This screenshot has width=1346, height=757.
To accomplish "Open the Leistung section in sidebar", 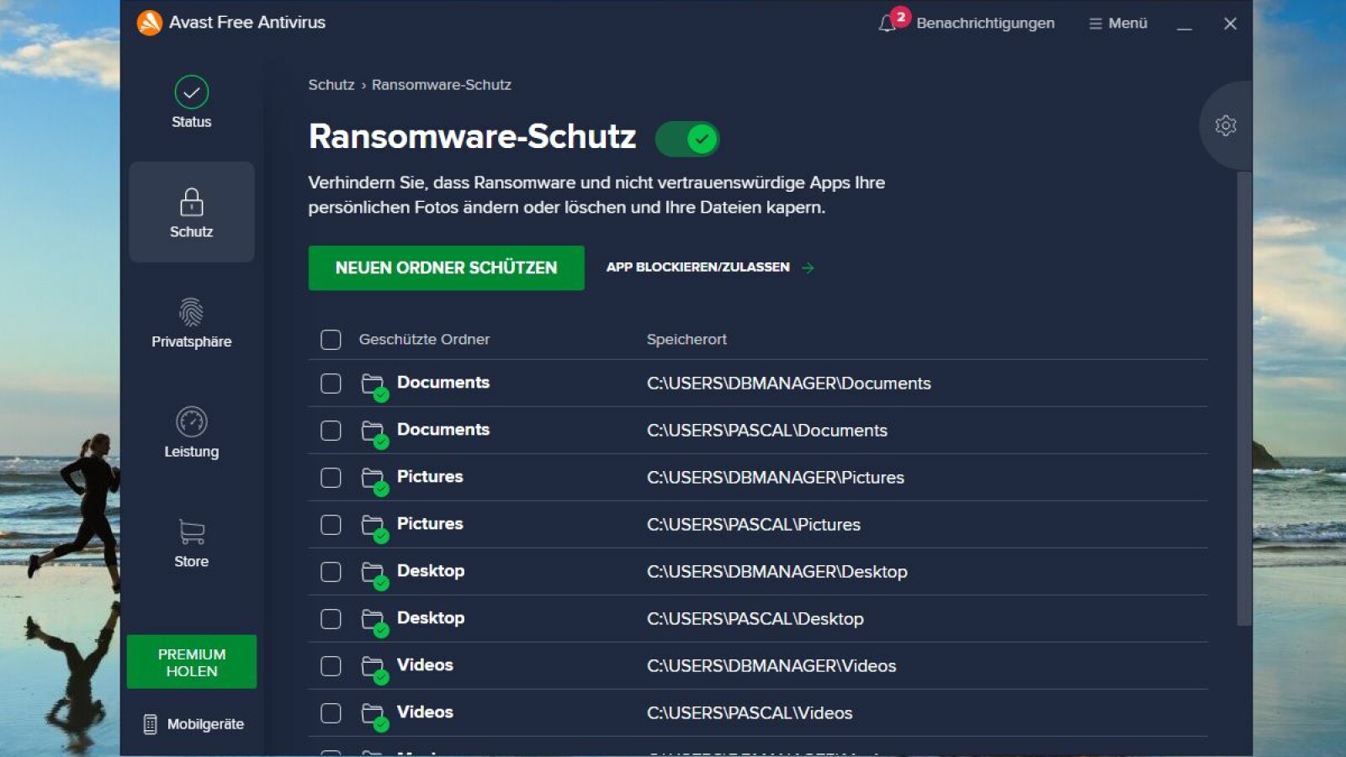I will [192, 433].
